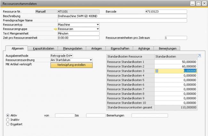The width and height of the screenshot is (208, 136).
Task: Click the Bemerkungen field beside bis
Action: click(x=150, y=115)
